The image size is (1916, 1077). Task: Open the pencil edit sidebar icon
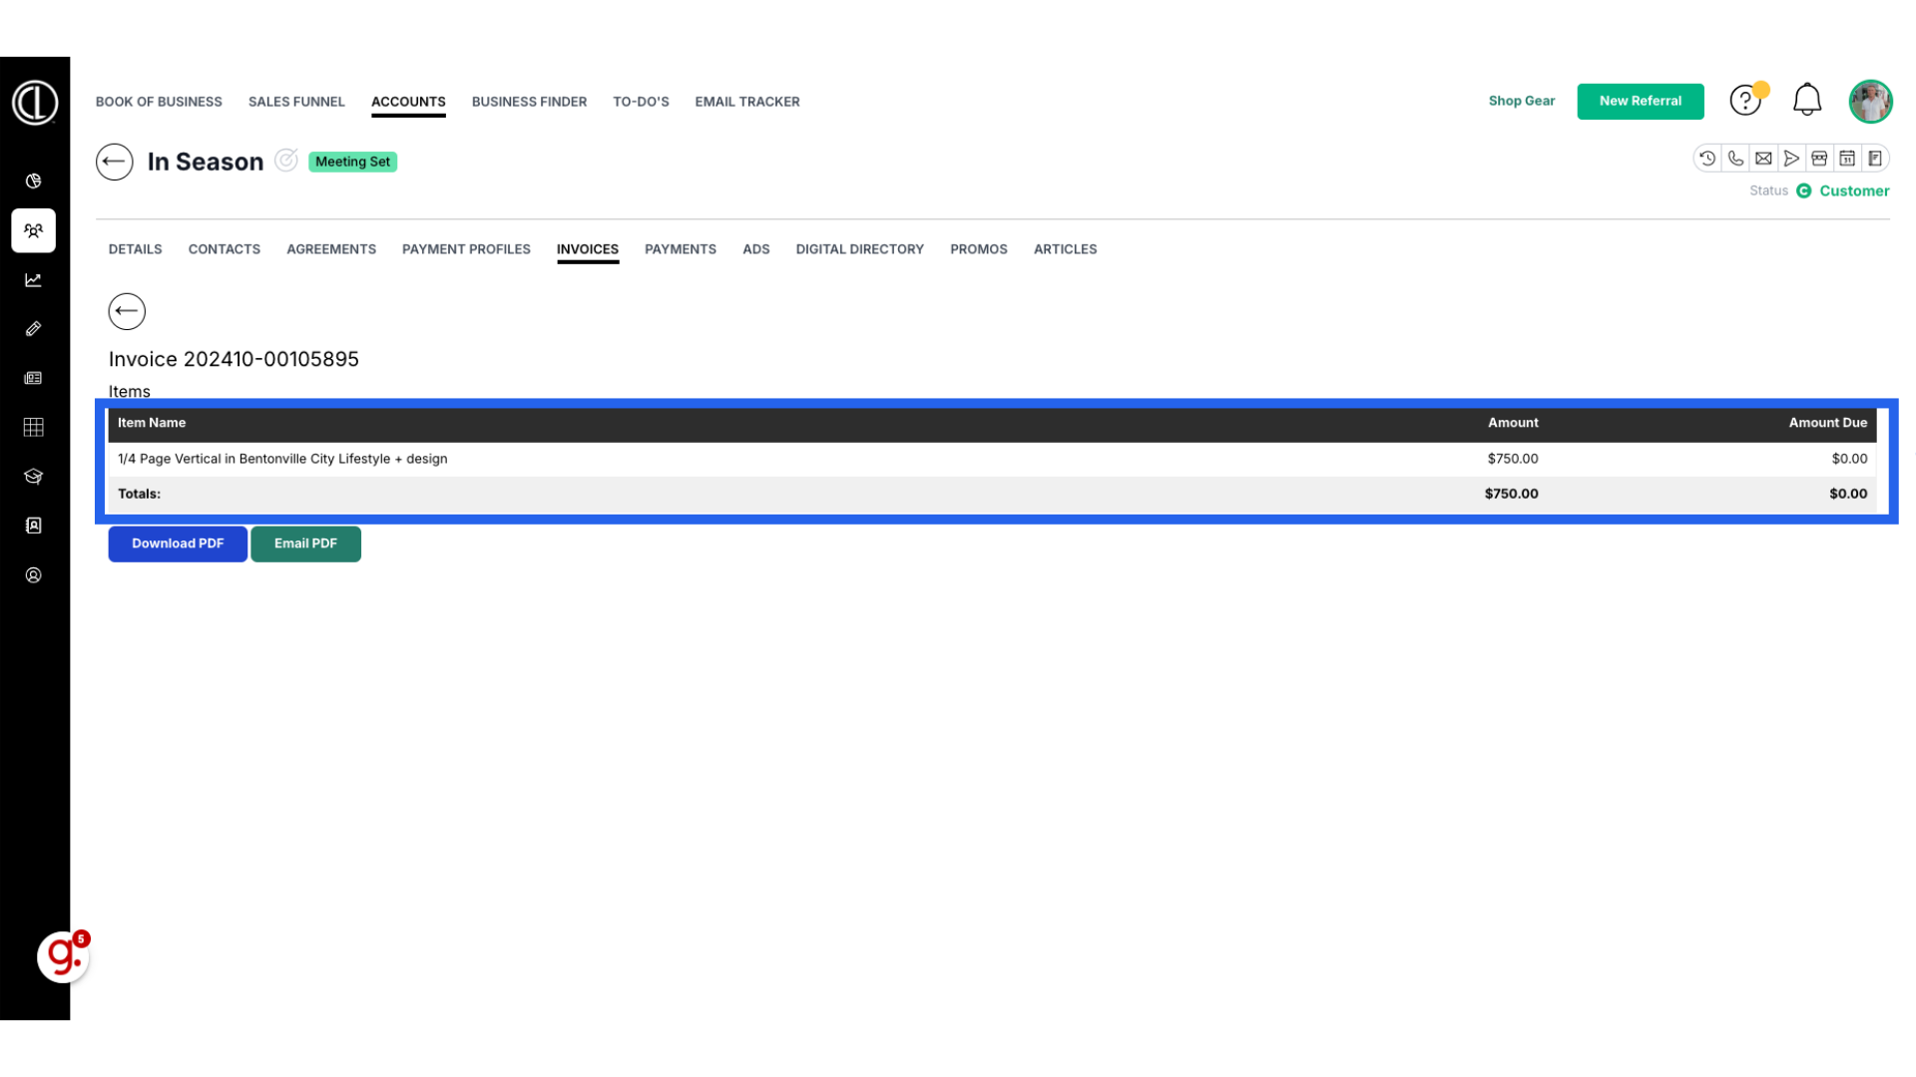(x=34, y=329)
